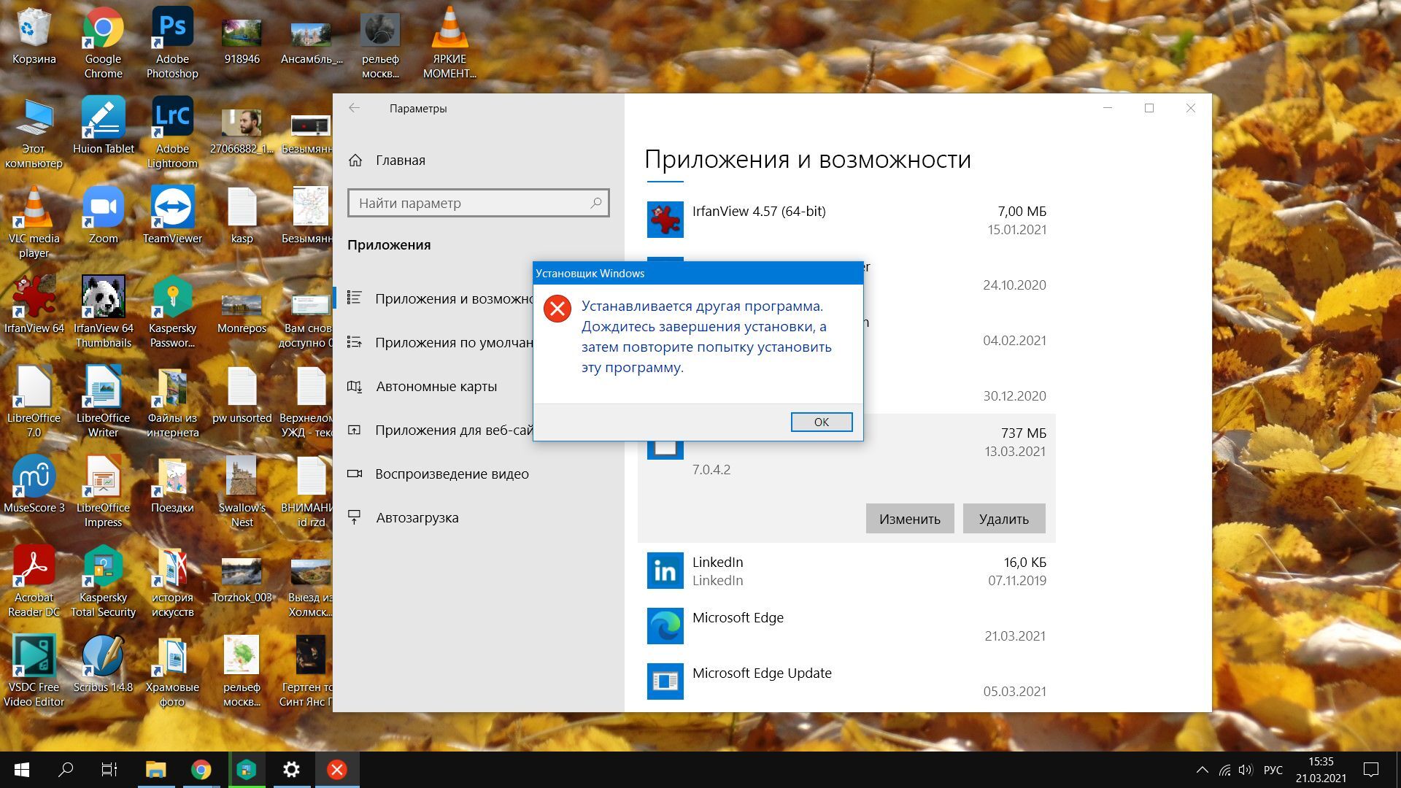Open Воспроизведение видео settings section
Screen dimensions: 1401x788
pyautogui.click(x=451, y=474)
